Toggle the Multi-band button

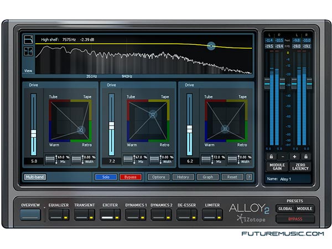35,177
